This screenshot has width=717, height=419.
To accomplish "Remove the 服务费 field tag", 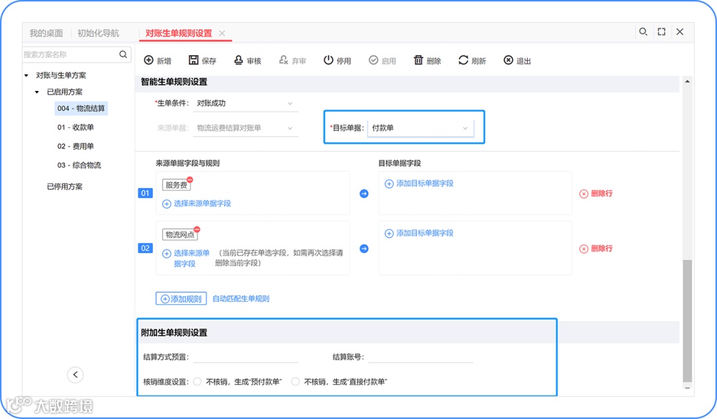I will pyautogui.click(x=190, y=180).
